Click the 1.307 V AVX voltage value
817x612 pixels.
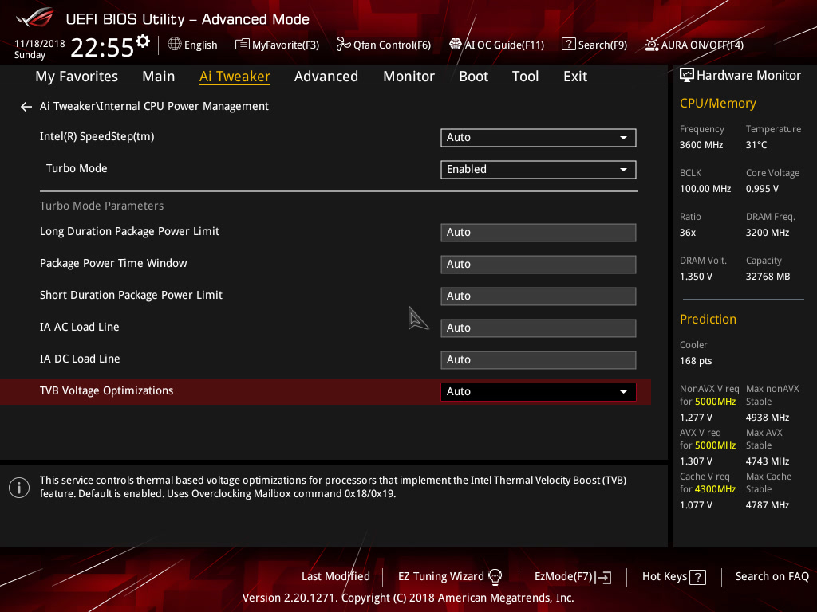pyautogui.click(x=696, y=461)
